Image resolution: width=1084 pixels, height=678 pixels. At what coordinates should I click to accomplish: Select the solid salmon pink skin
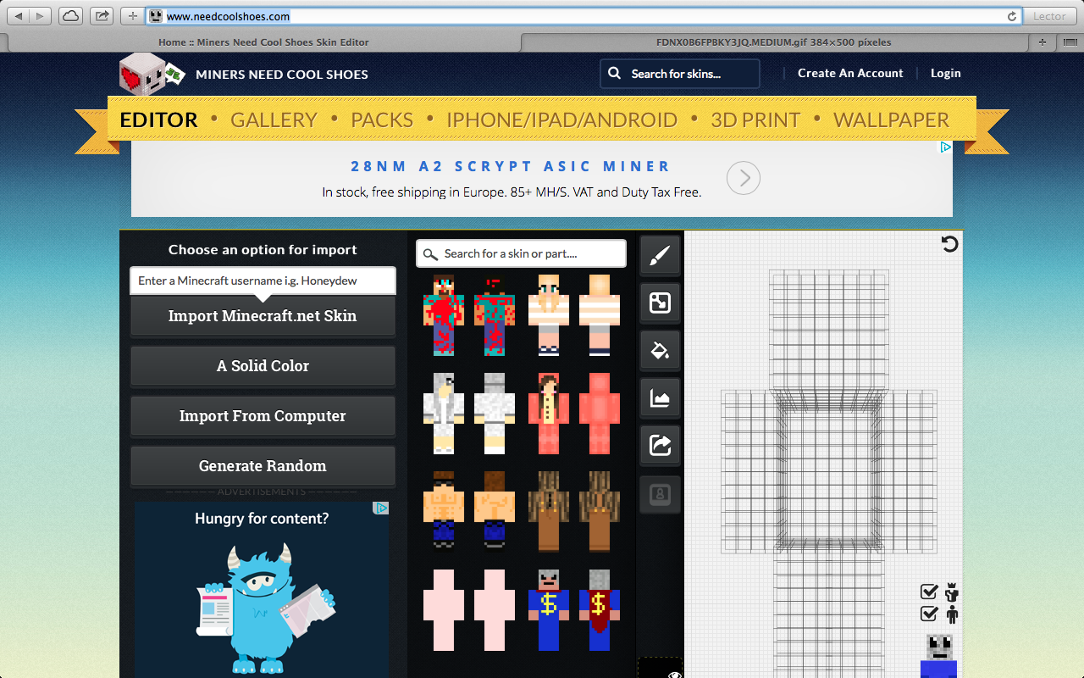[x=600, y=414]
